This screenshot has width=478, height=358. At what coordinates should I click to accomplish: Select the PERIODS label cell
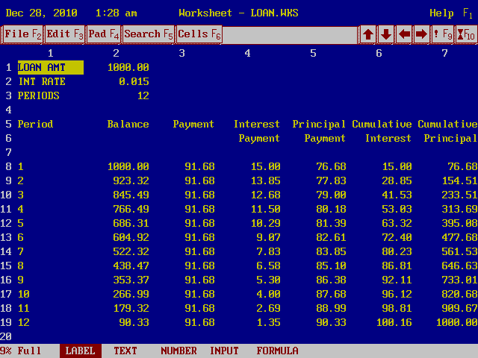pos(38,96)
